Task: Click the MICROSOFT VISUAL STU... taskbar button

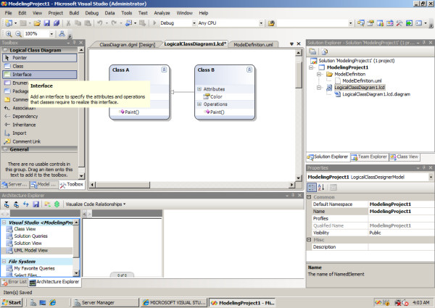Action: 174,302
